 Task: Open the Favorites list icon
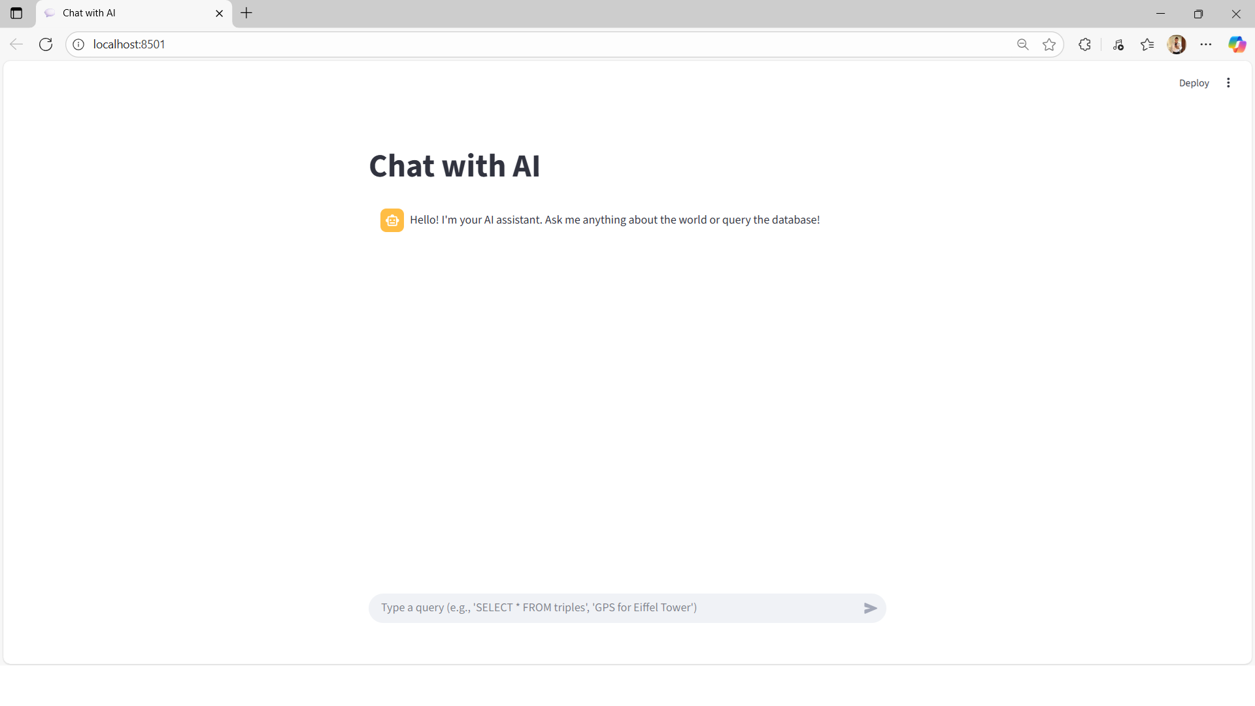point(1147,44)
